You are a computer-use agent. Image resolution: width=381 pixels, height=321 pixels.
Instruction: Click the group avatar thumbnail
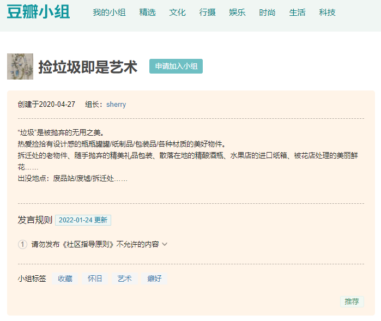point(20,66)
